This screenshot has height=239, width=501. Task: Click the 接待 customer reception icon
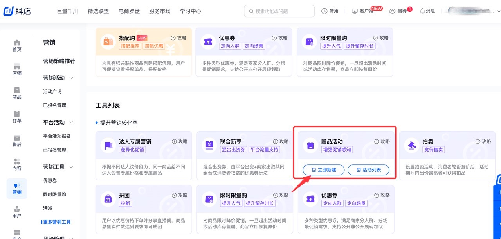(393, 11)
